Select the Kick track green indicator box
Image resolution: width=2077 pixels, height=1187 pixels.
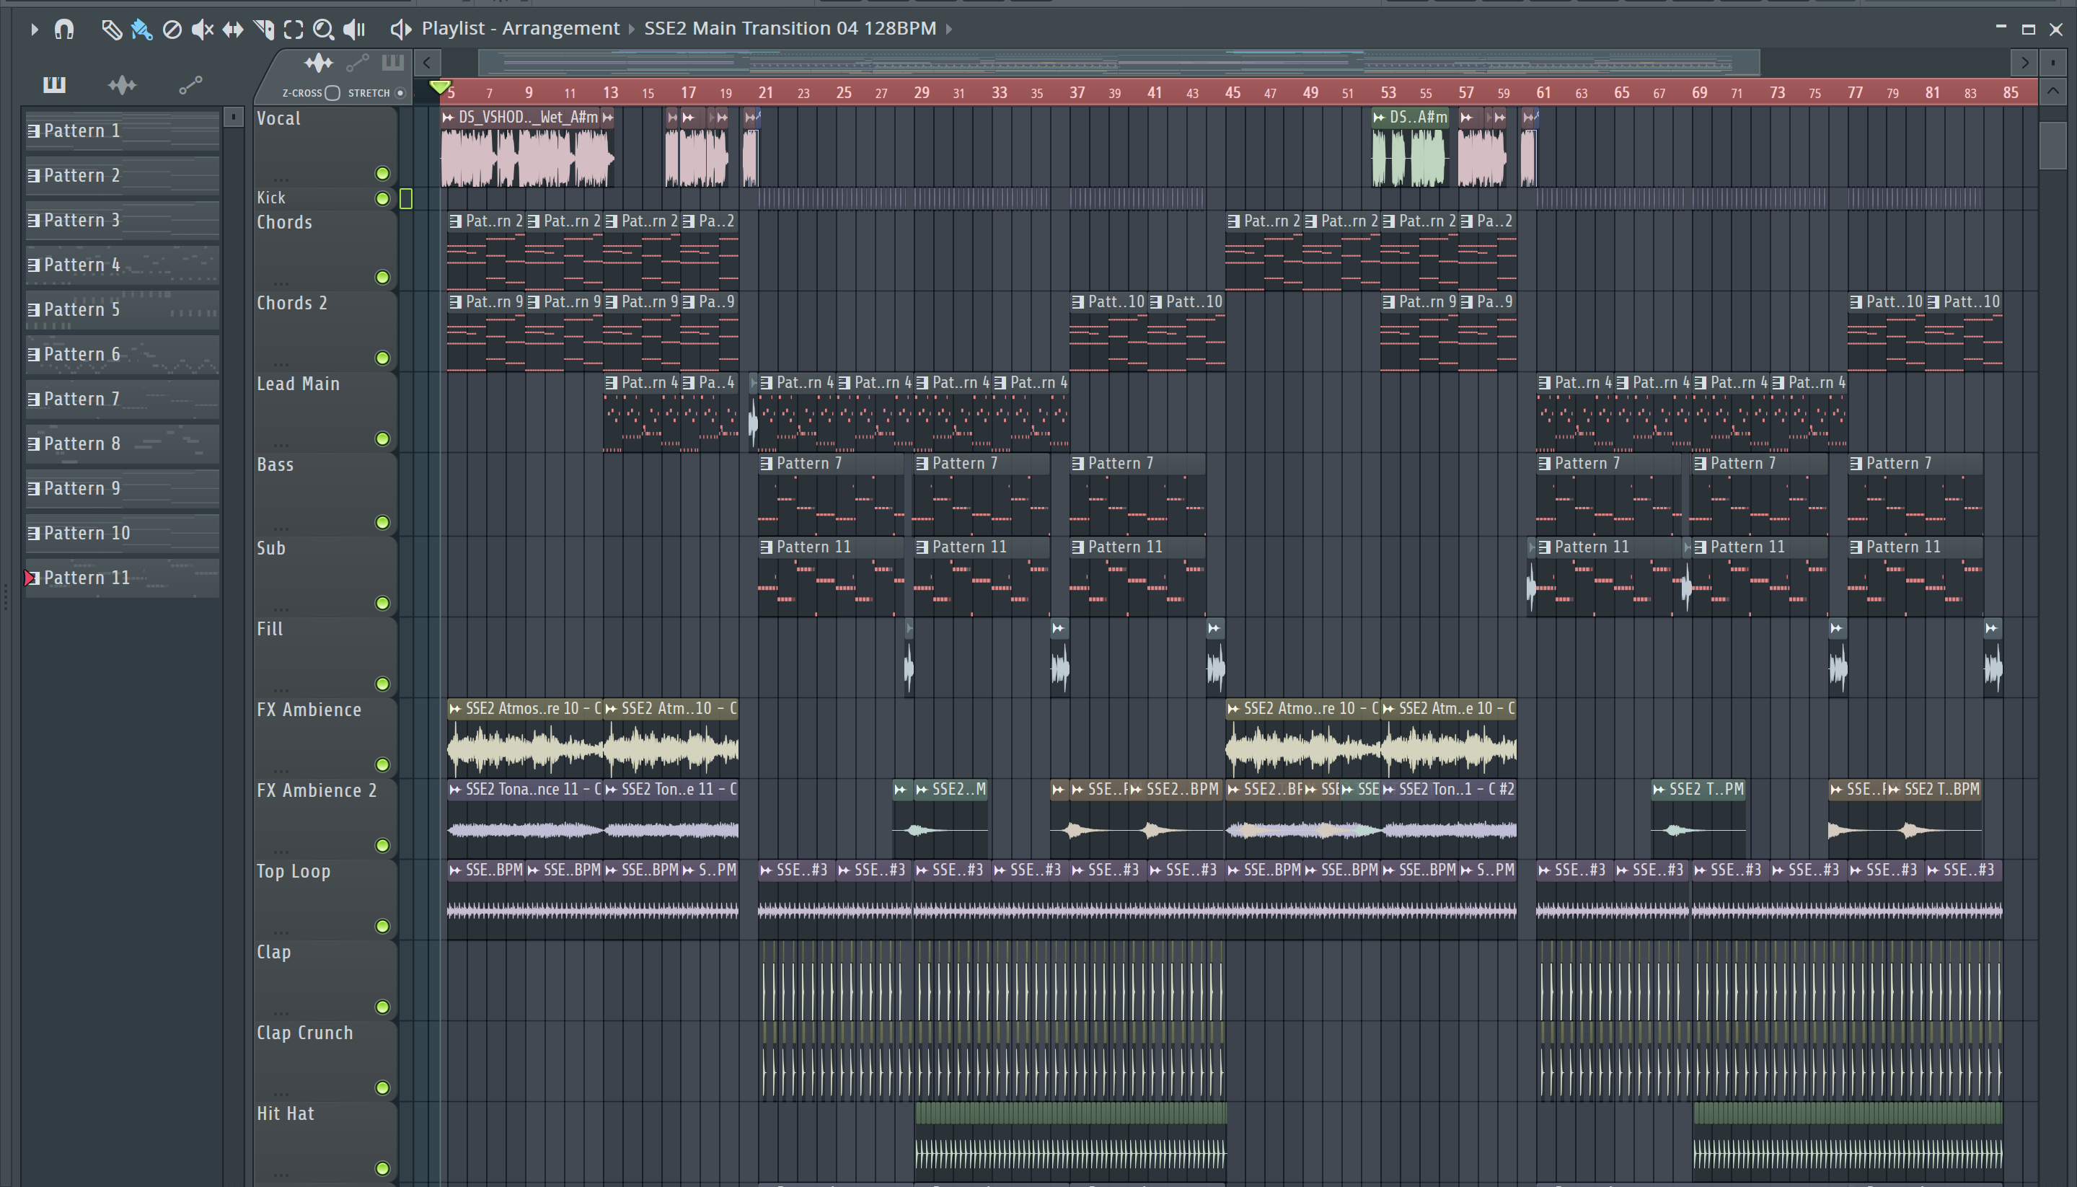click(406, 198)
